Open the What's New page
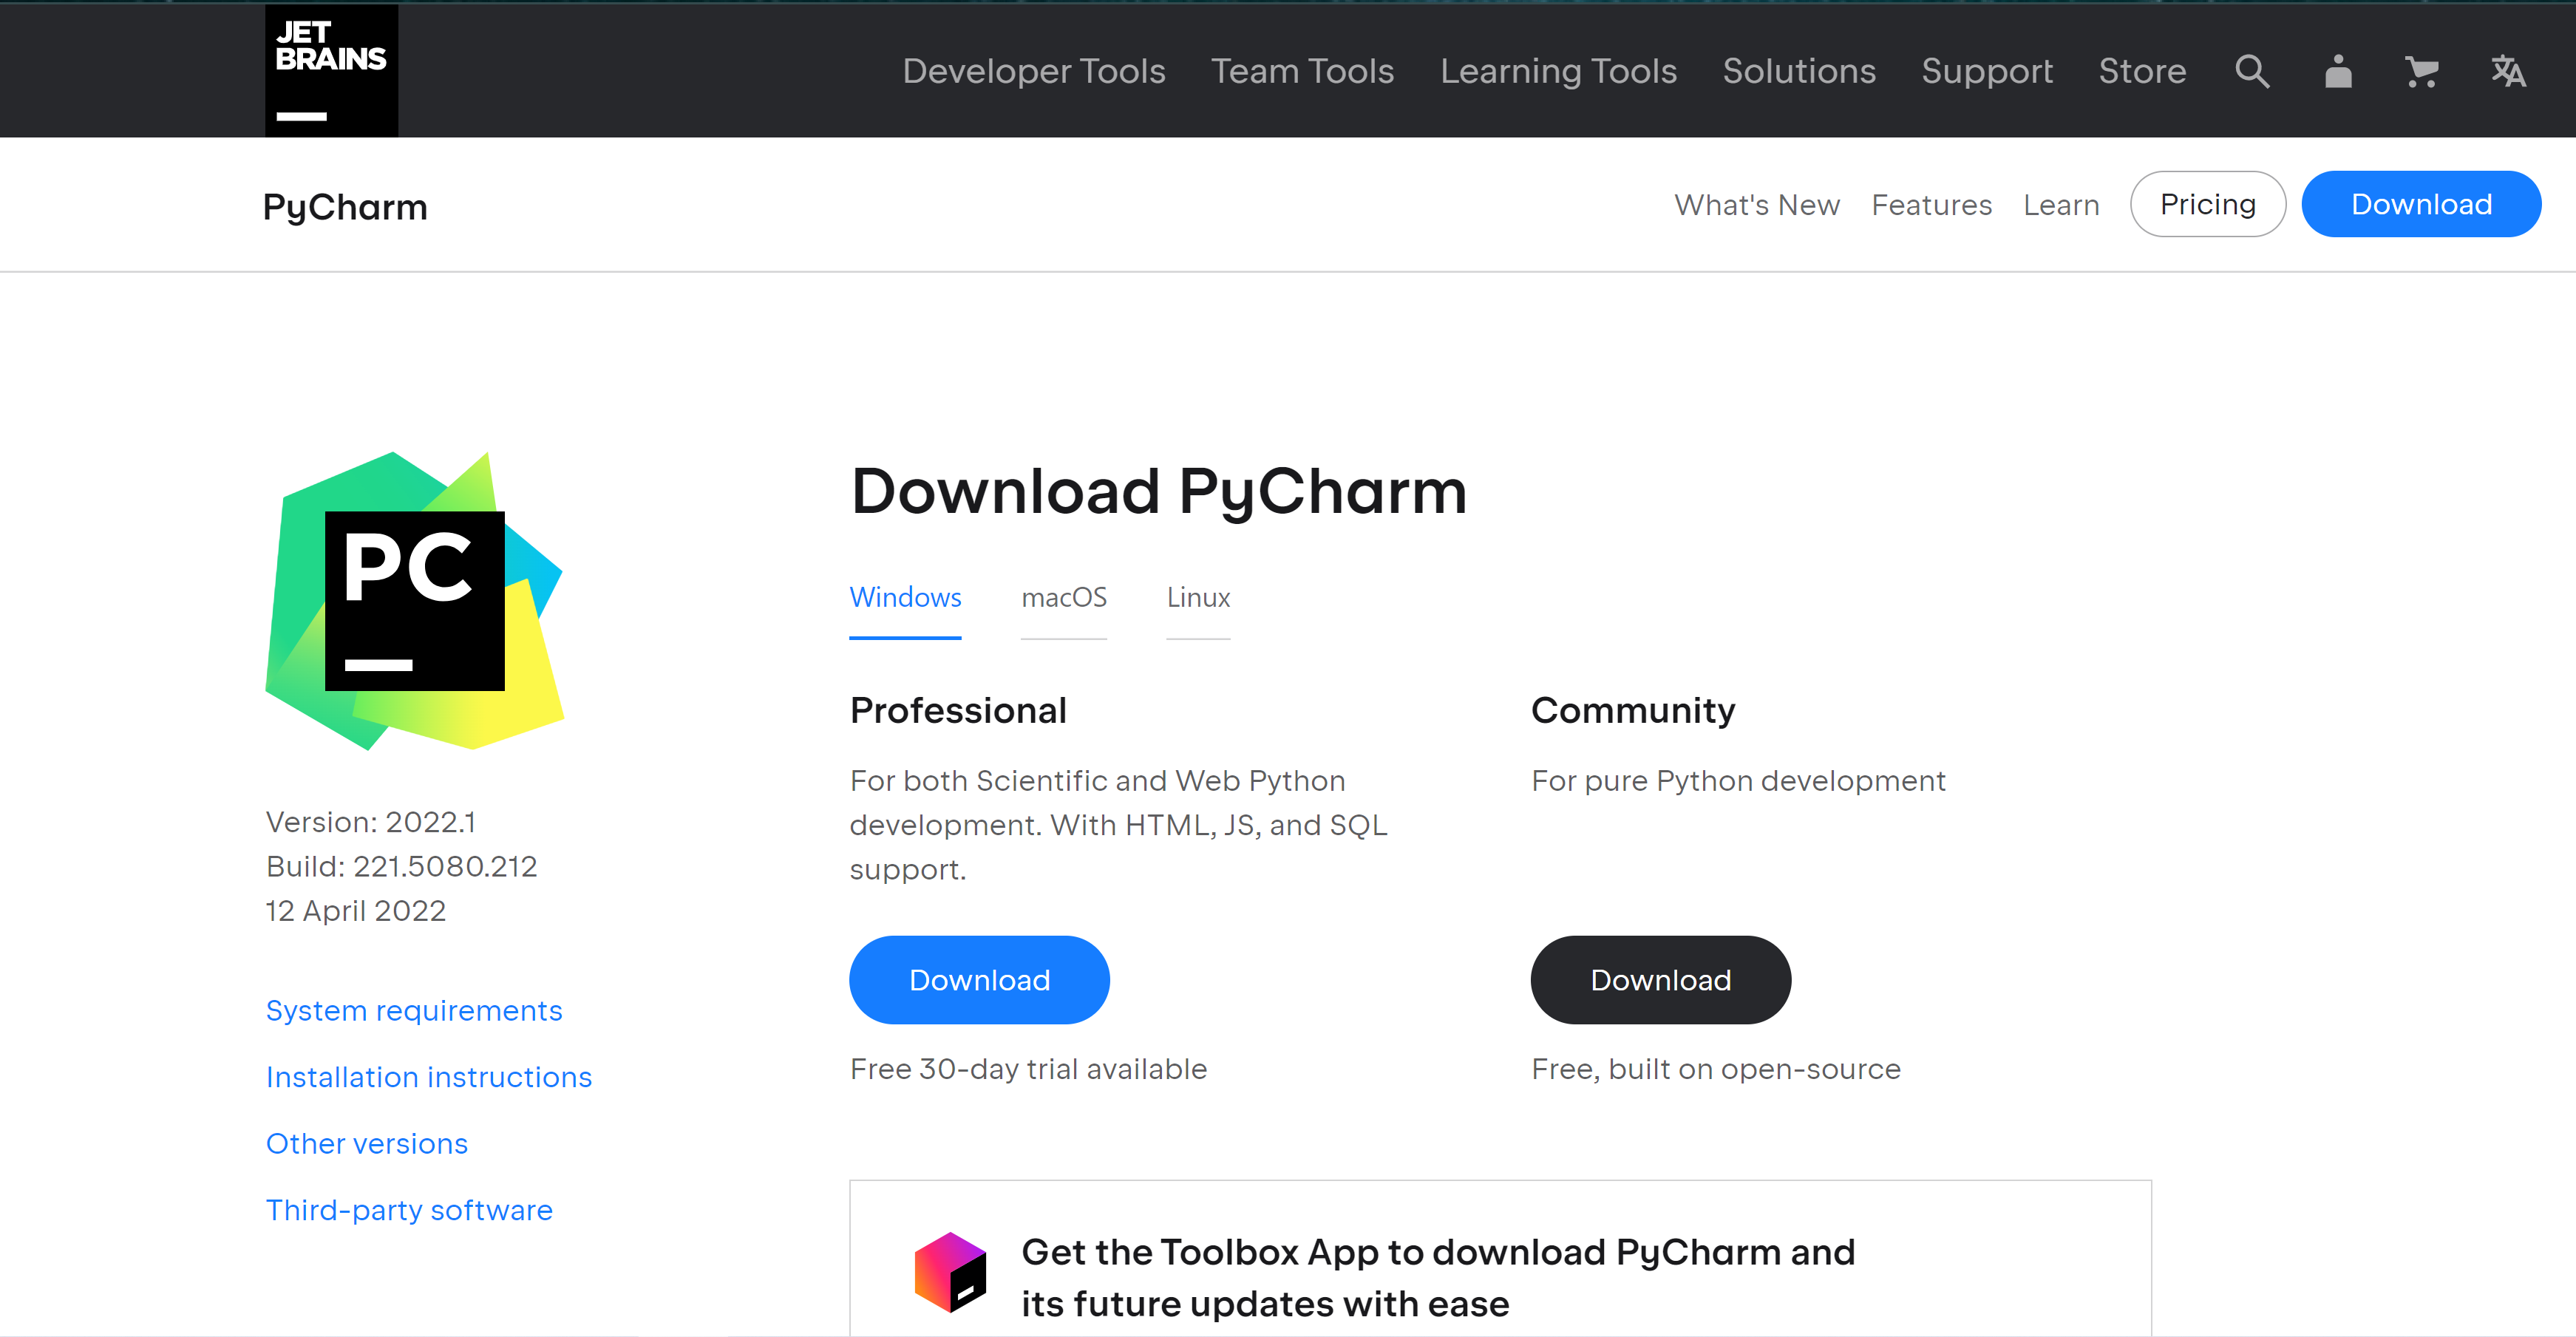The image size is (2576, 1337). [1757, 204]
